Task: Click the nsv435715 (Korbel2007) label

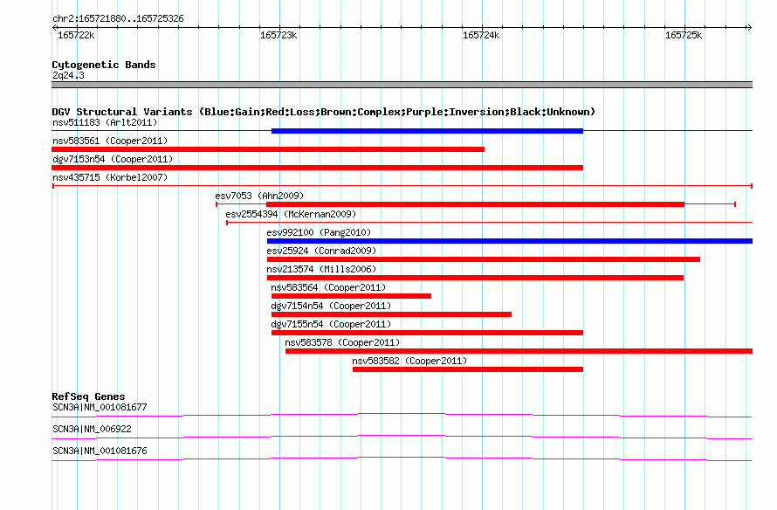Action: tap(110, 177)
